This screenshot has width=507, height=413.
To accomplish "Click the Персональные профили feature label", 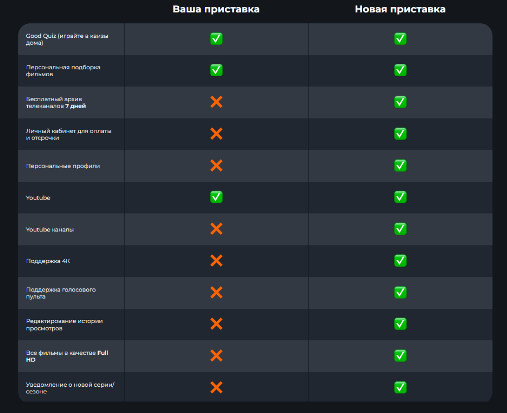I will (63, 166).
